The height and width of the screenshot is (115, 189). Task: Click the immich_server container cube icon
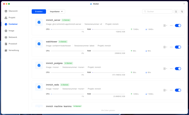39,22
